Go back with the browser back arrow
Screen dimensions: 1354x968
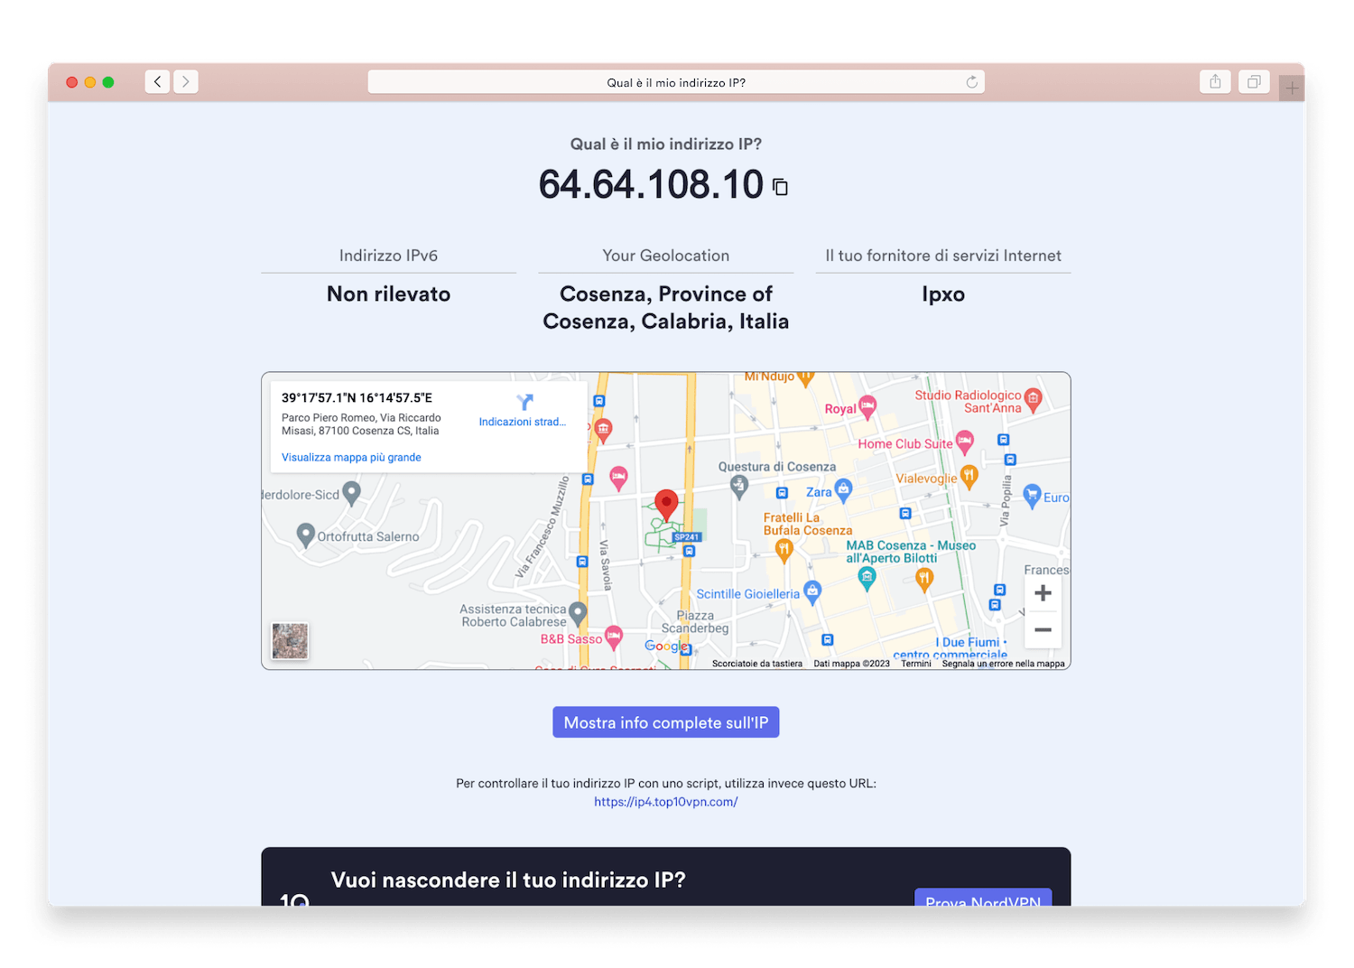(x=157, y=82)
